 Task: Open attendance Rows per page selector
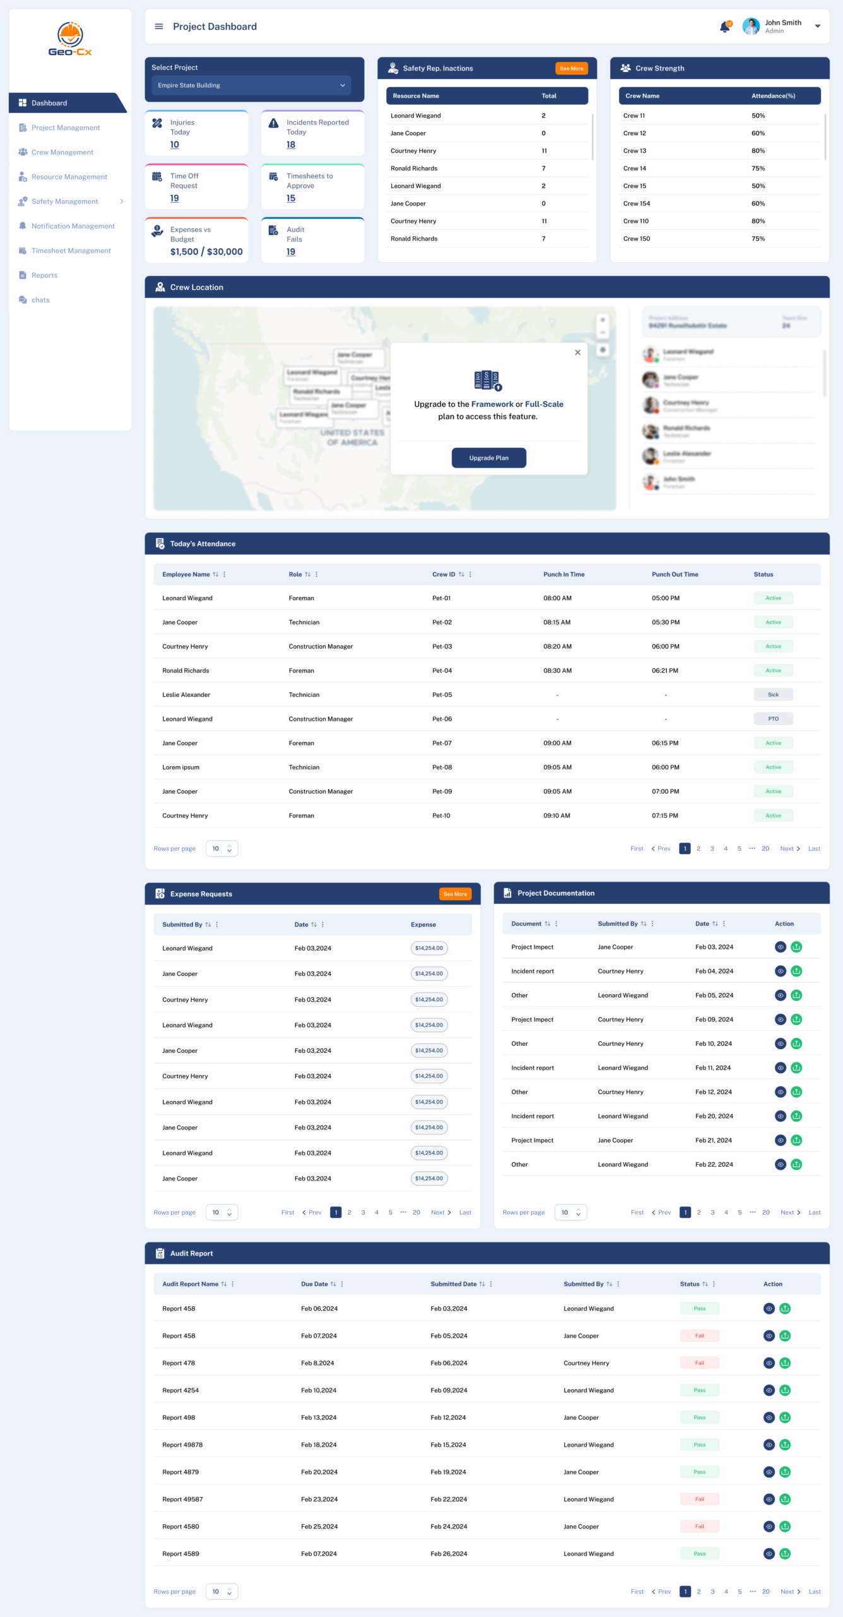point(222,848)
